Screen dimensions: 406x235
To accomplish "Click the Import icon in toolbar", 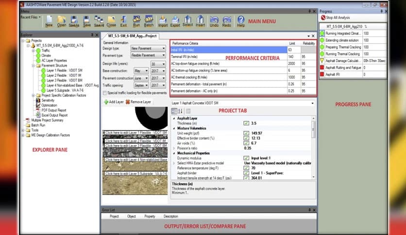I will pos(163,20).
